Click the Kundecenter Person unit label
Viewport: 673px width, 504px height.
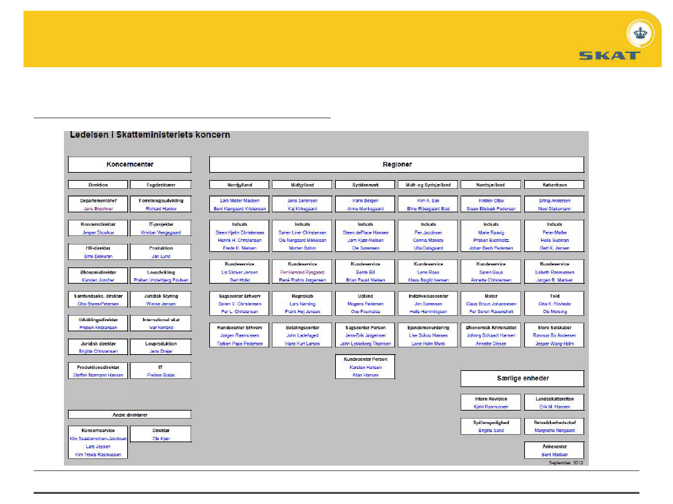pos(365,359)
